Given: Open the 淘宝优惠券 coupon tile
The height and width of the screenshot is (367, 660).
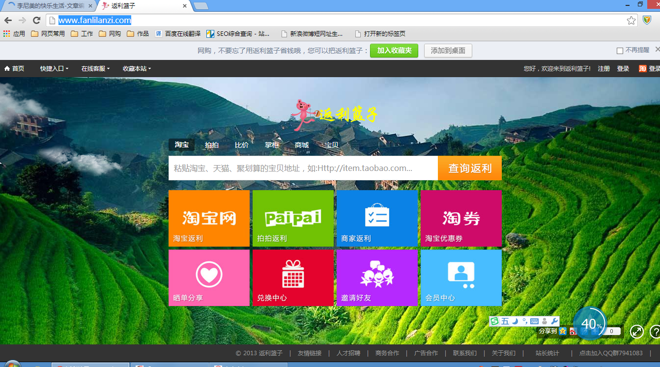Looking at the screenshot, I should (461, 218).
